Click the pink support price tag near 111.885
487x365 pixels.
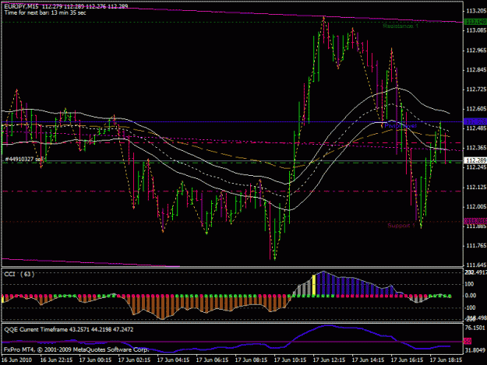pos(475,221)
